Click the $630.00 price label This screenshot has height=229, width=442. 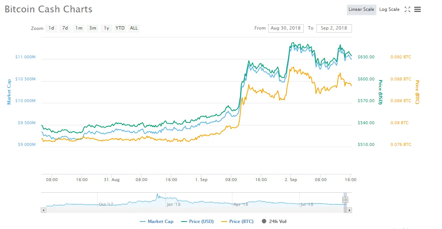[366, 57]
